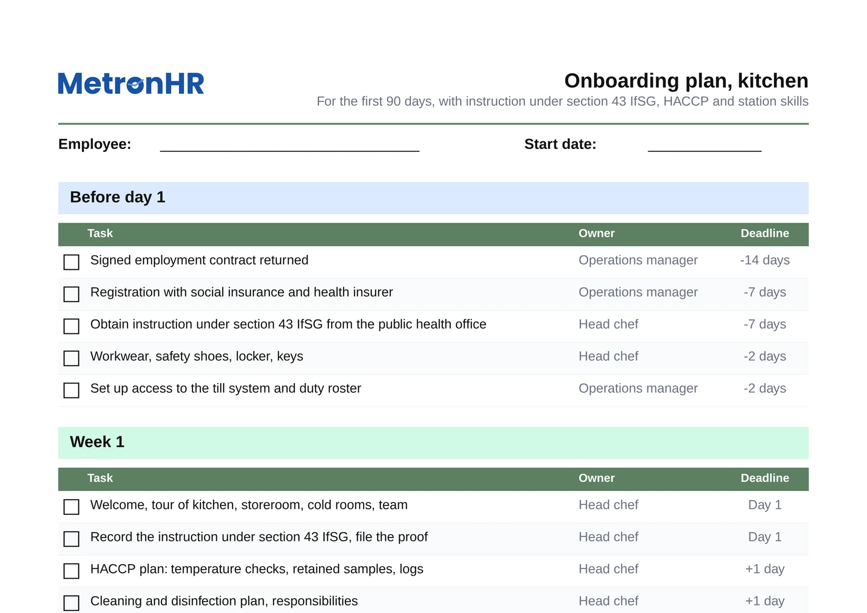Screen dimensions: 867x613
Task: Click Operations manager in till system row
Action: point(638,388)
